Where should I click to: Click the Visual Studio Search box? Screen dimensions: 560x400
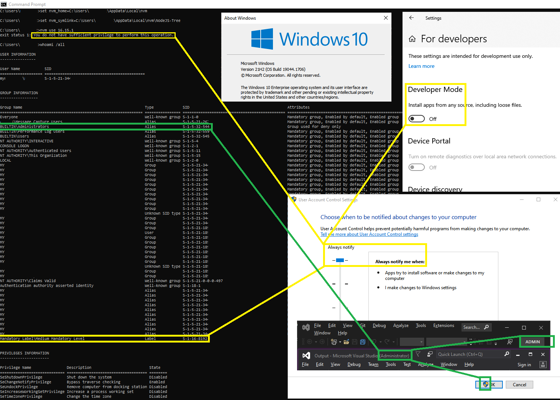[x=476, y=327]
